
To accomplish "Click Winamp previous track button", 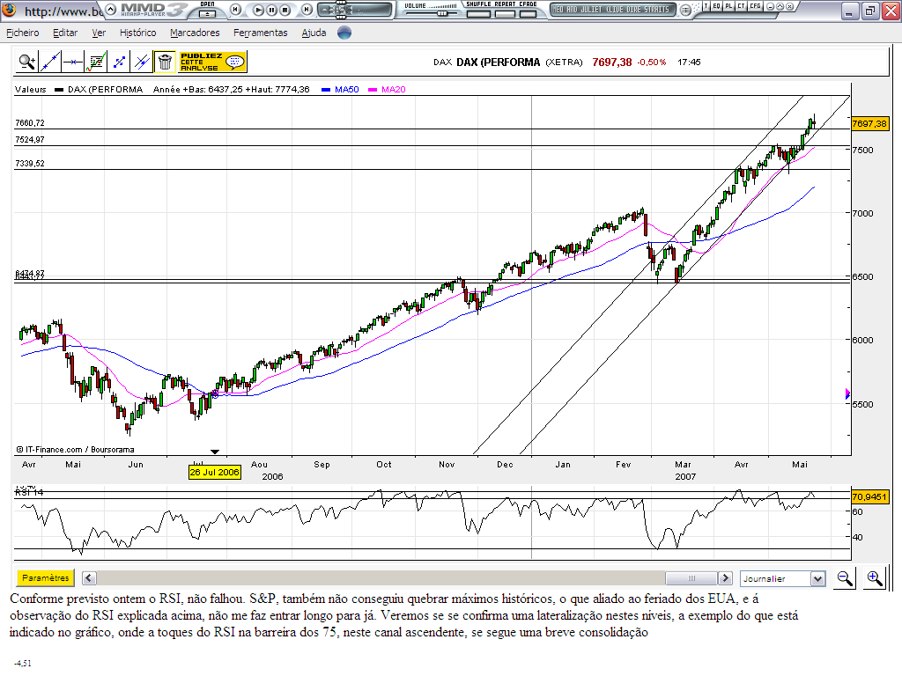I will [235, 9].
